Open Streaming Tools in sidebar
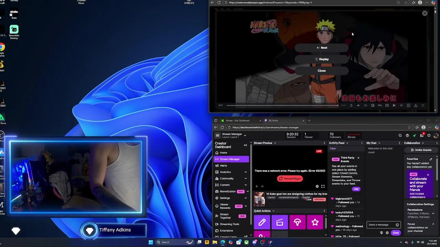The width and height of the screenshot is (440, 247). pos(231,224)
